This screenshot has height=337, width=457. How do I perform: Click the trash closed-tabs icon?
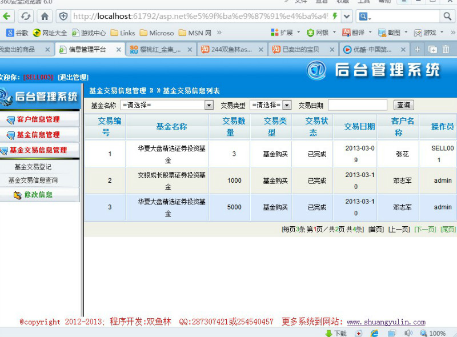tap(446, 49)
